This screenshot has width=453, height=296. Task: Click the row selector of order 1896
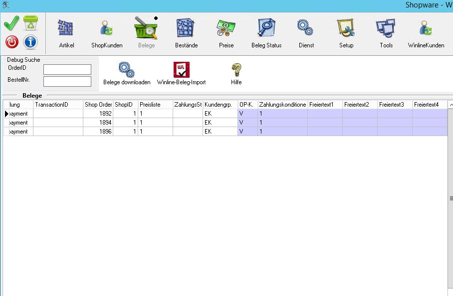point(6,132)
